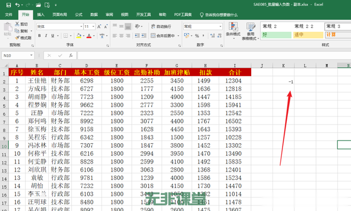Apply comma thousands separator style
This screenshot has width=351, height=211.
[x=203, y=36]
